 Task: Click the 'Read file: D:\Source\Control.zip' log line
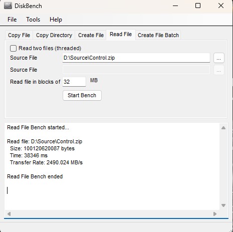click(x=45, y=141)
